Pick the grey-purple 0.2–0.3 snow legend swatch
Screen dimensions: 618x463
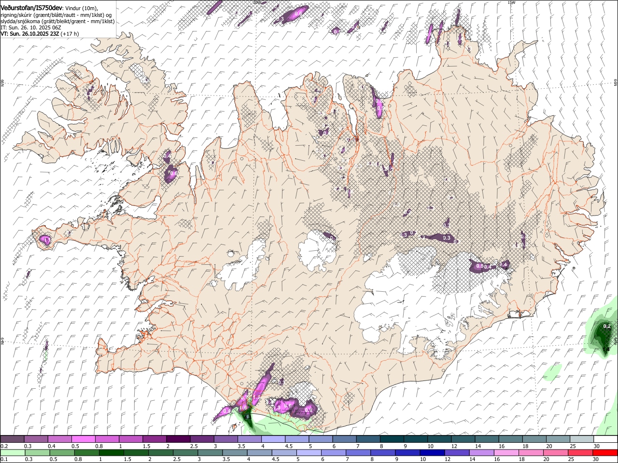pyautogui.click(x=12, y=439)
